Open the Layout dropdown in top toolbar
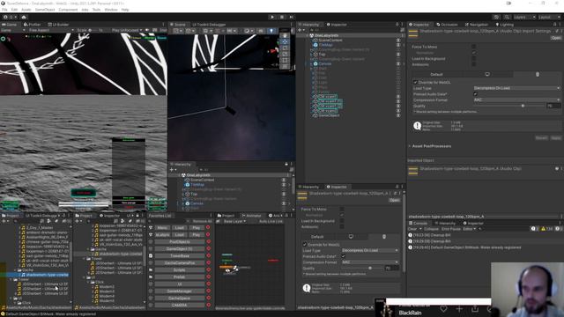 click(549, 17)
